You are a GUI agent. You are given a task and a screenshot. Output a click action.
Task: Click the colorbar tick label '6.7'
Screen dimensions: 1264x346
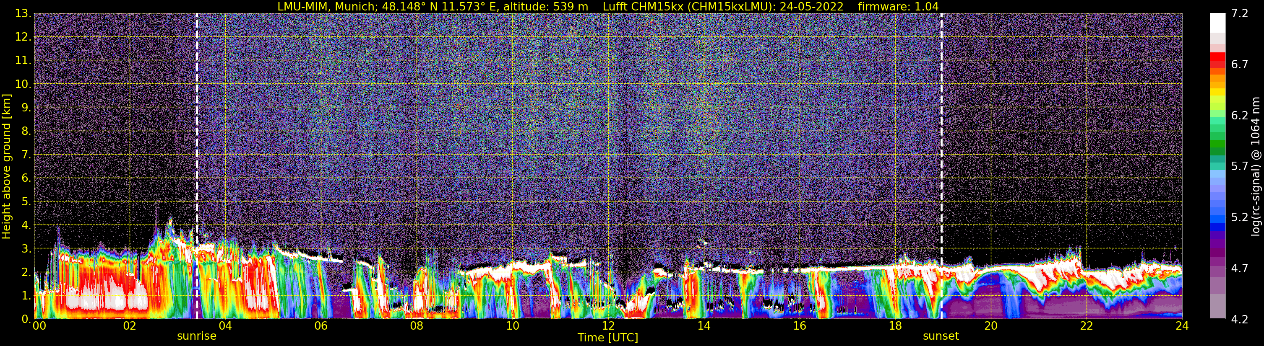1240,64
